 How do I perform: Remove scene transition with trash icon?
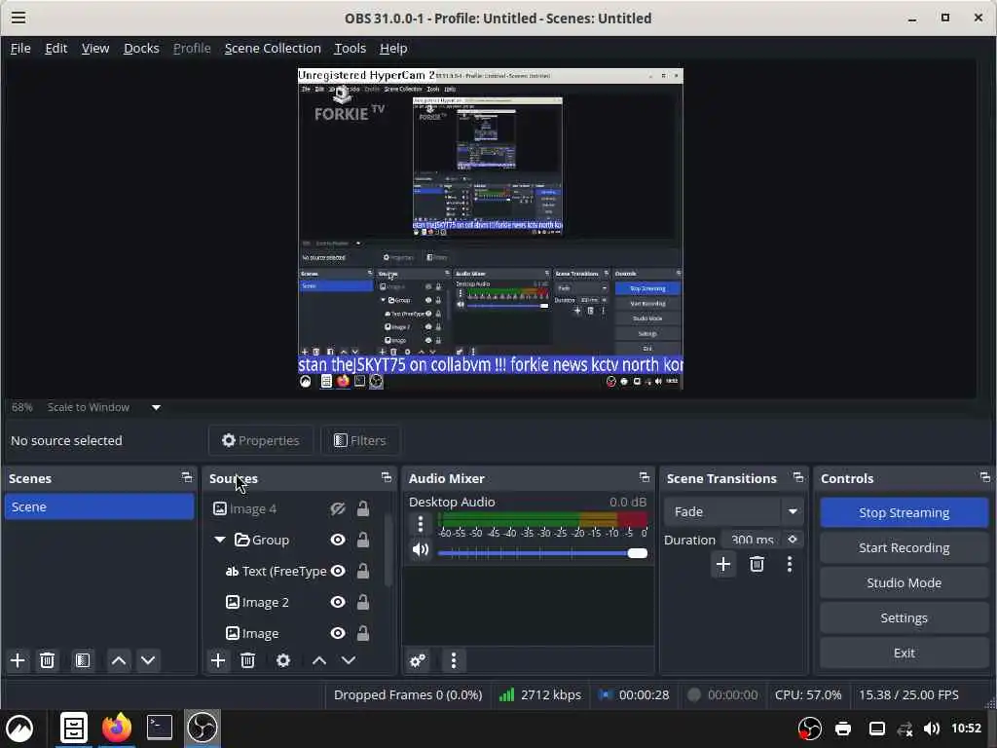coord(757,564)
